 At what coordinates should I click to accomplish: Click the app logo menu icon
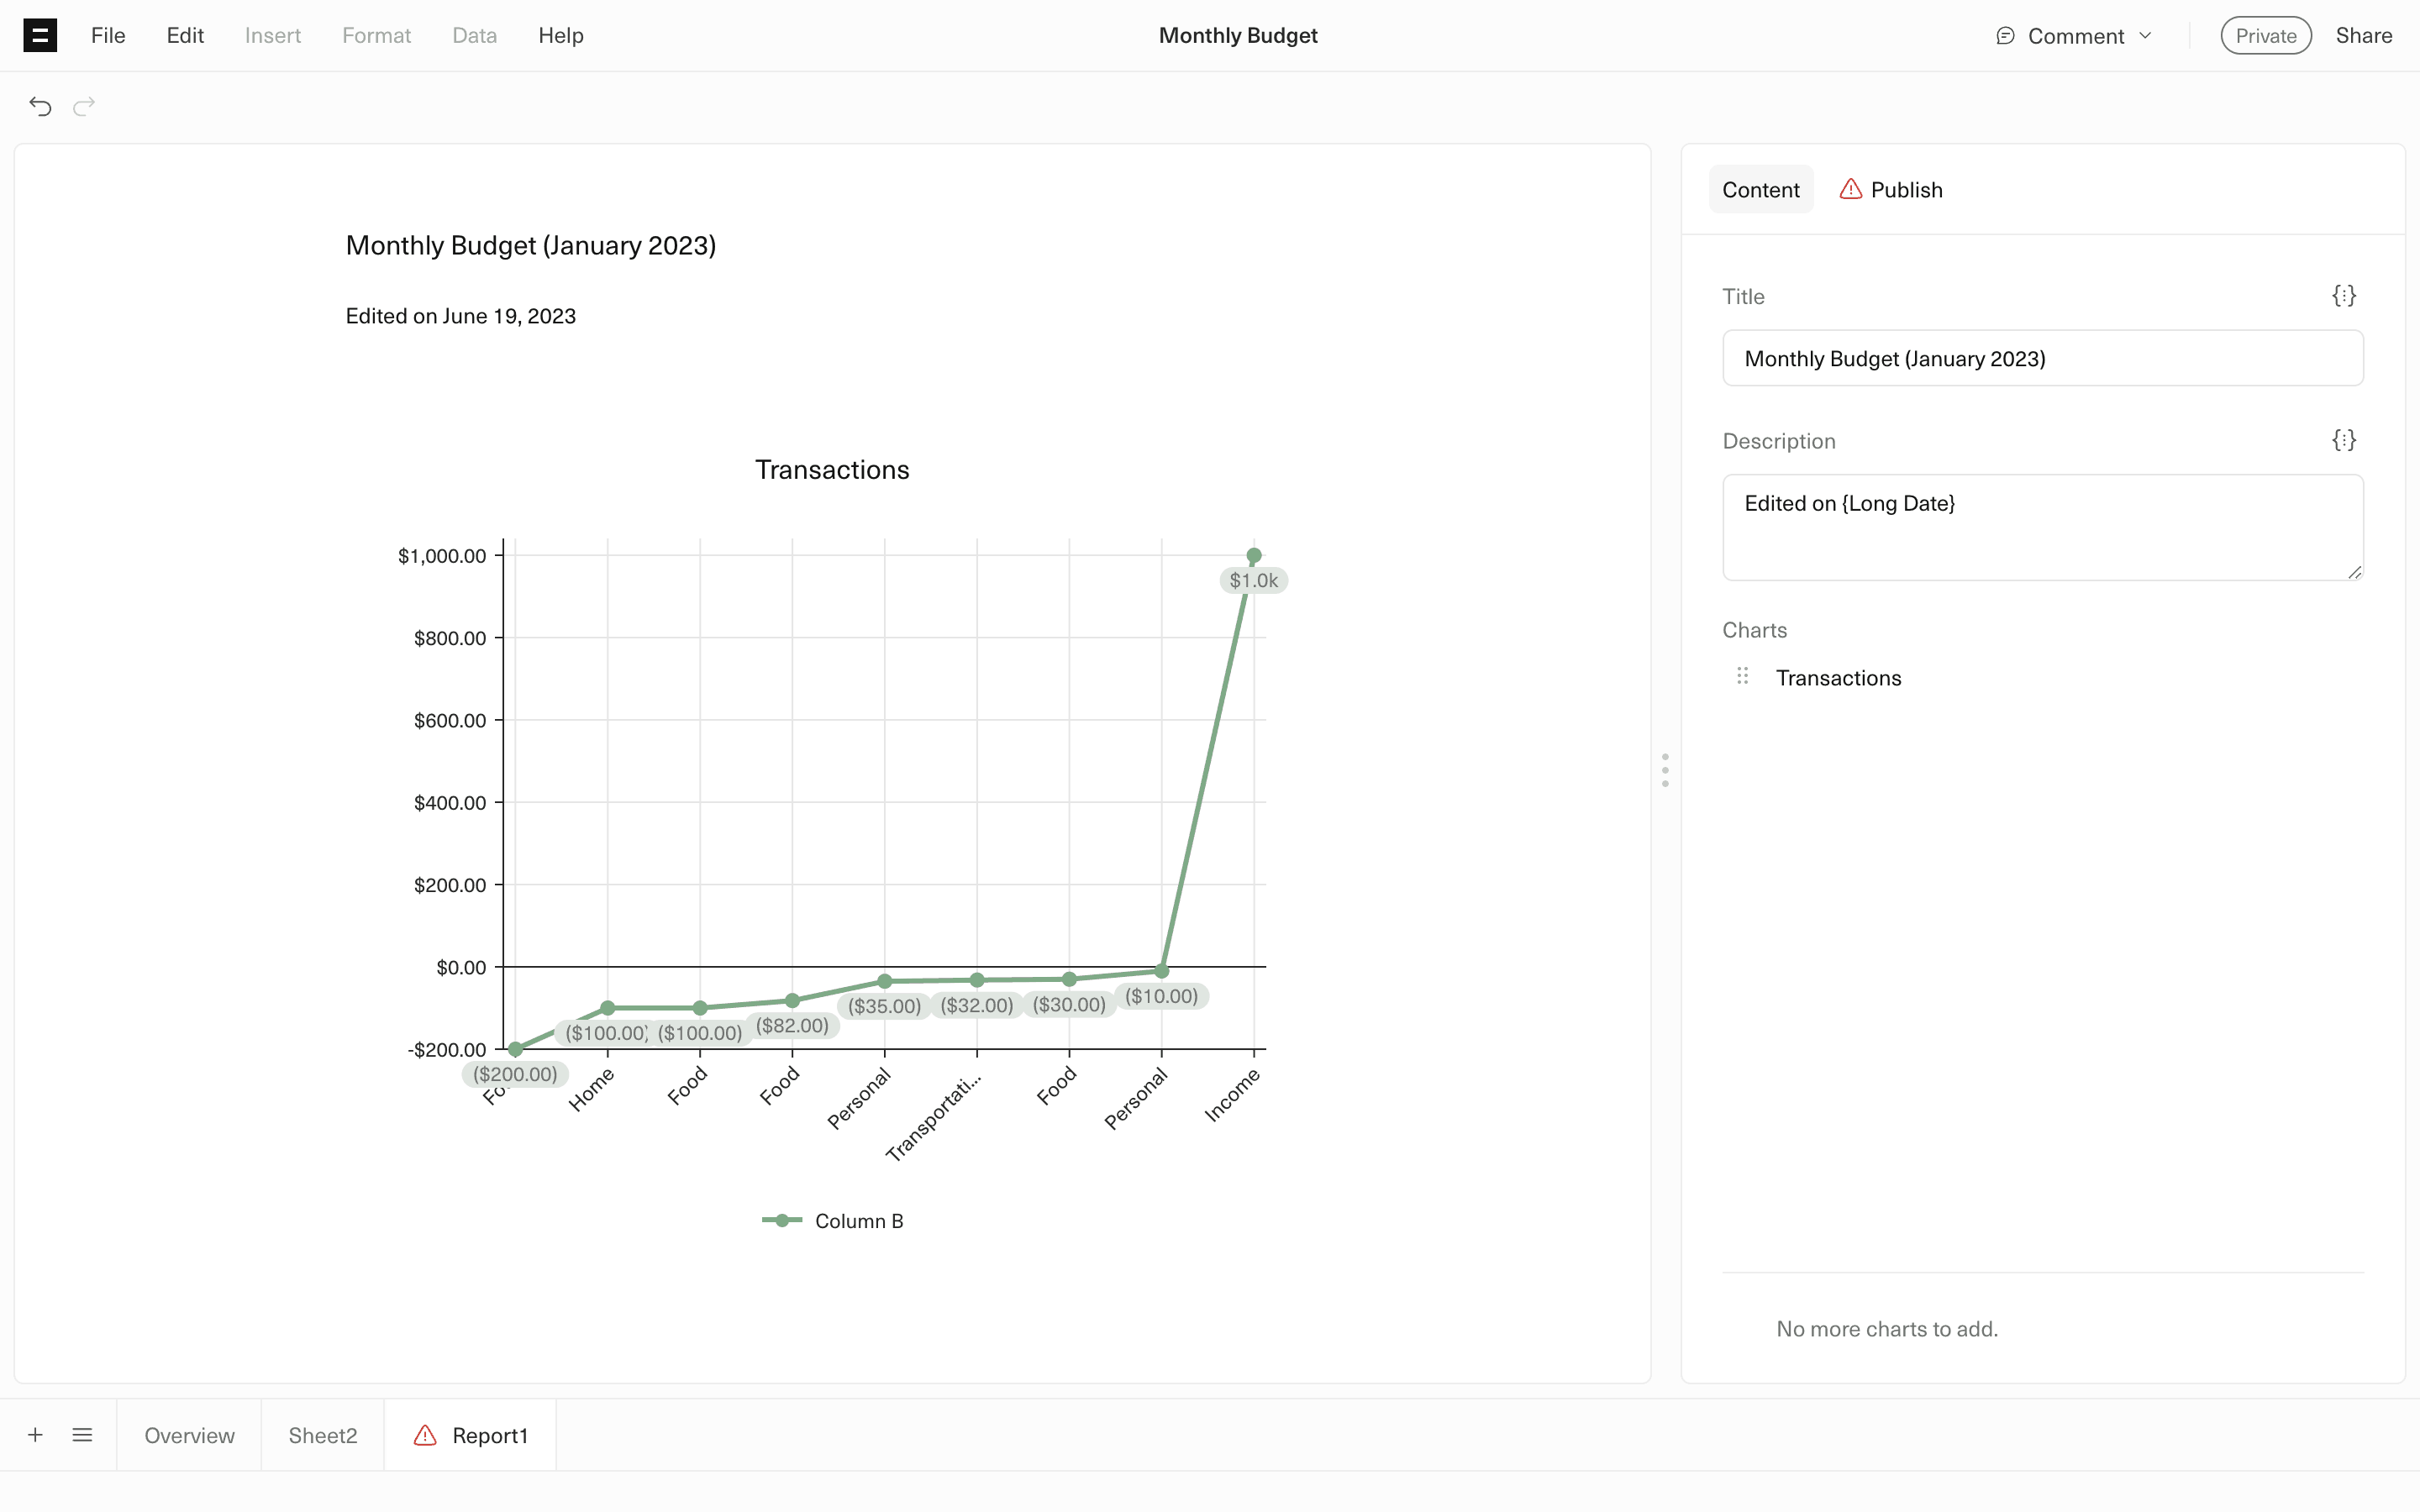(40, 36)
